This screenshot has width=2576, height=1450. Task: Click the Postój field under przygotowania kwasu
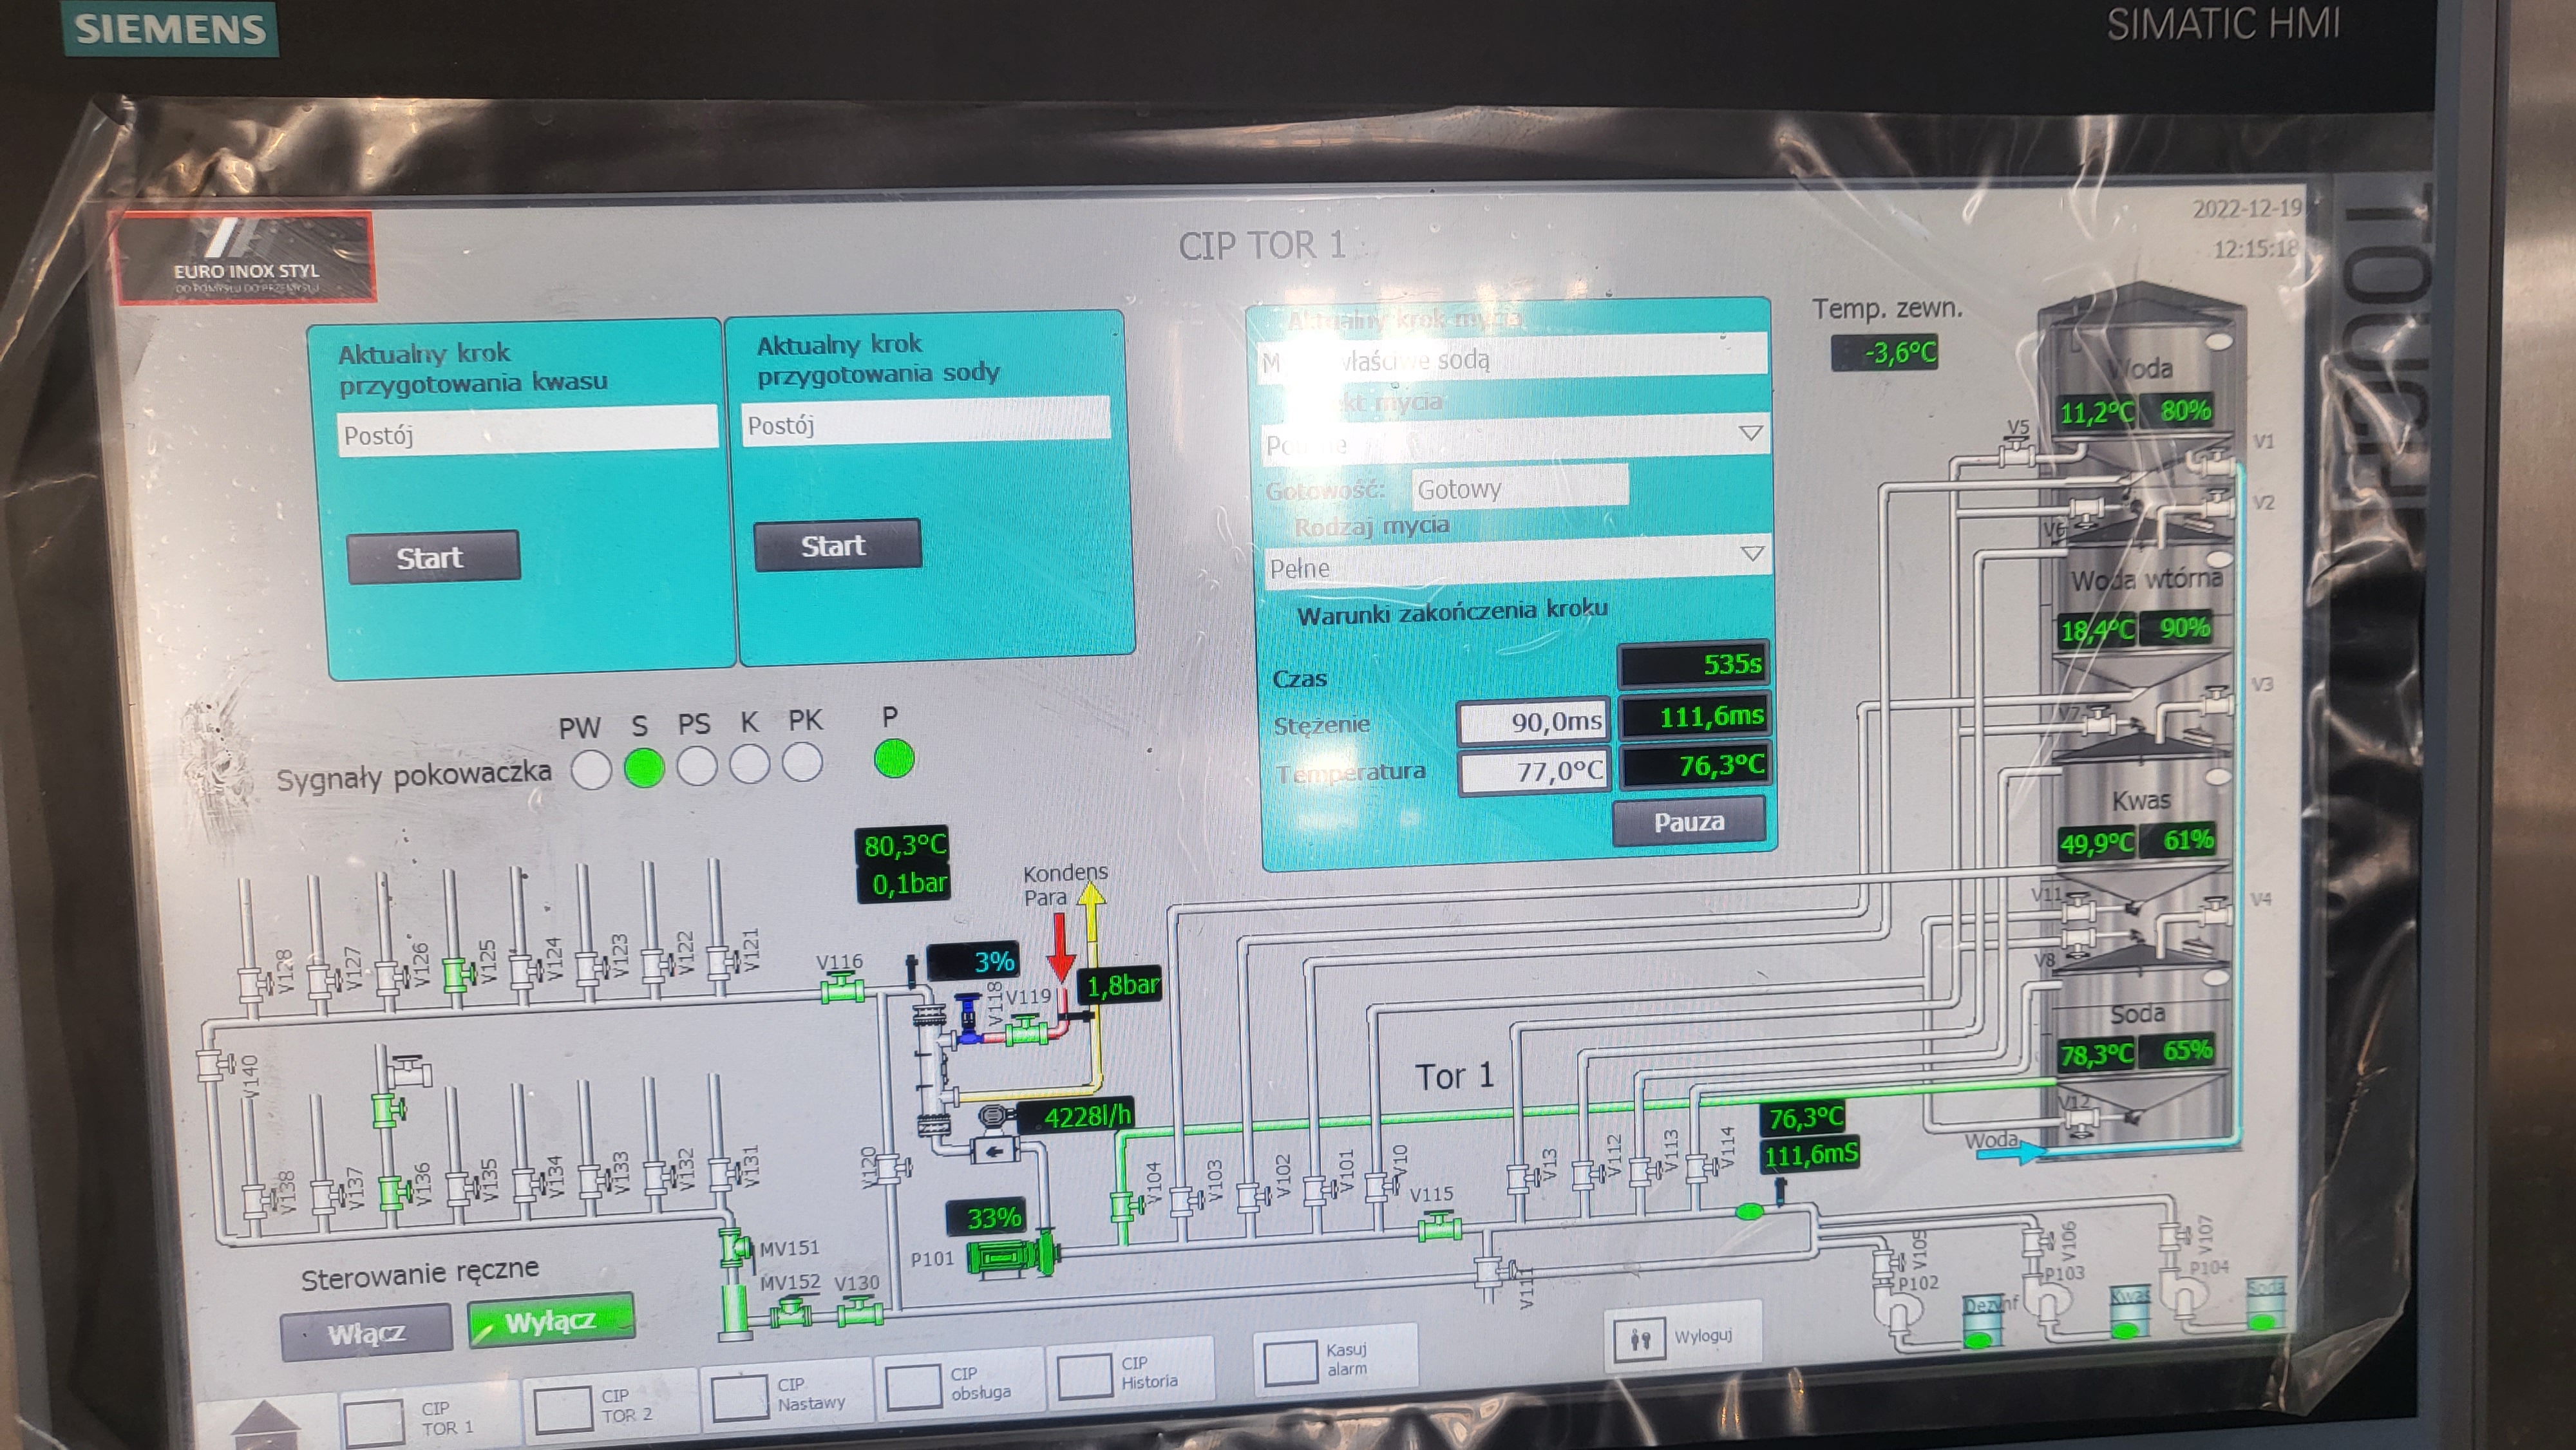pyautogui.click(x=527, y=431)
